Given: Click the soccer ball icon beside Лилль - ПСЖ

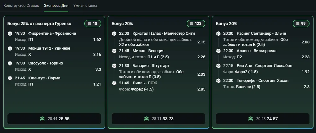Looking at the screenshot, I should [x=114, y=83].
